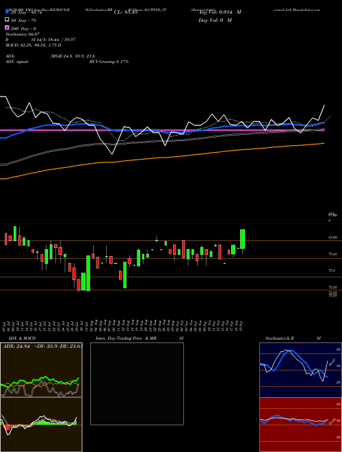Click the '200 Day = 0' legend label

tap(24, 28)
